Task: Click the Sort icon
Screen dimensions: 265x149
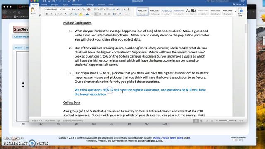Action: point(123,10)
